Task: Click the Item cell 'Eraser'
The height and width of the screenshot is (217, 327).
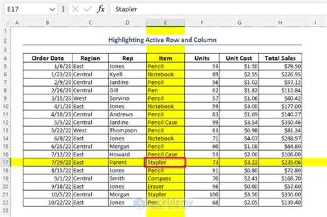Action: (x=166, y=187)
